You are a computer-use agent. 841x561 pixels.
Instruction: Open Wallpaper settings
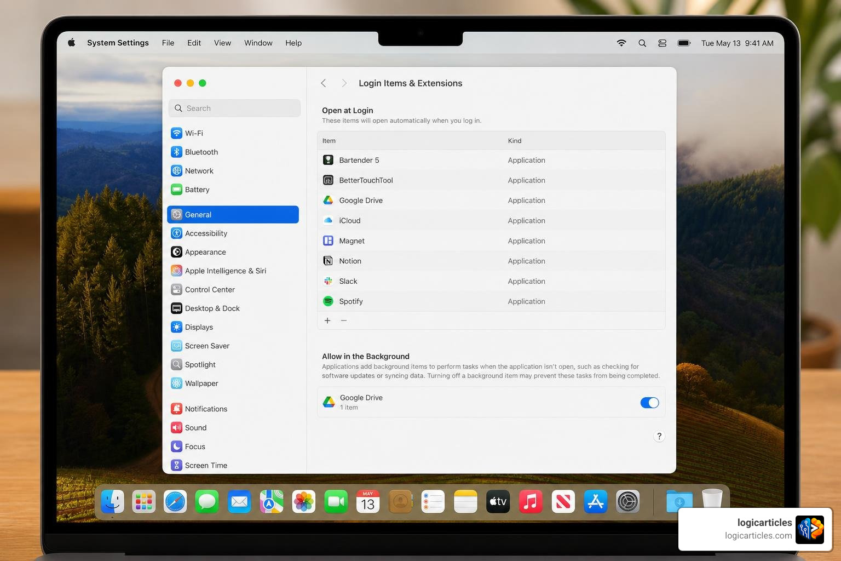pos(233,383)
